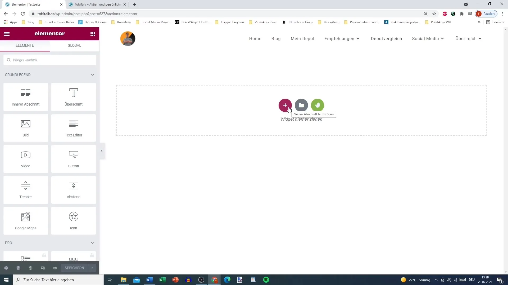Open the Leseliste reading list
This screenshot has height=285, width=508.
(495, 22)
